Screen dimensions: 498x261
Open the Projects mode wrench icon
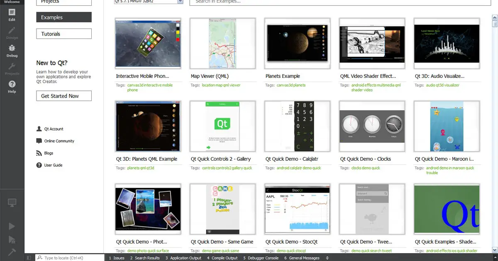tap(12, 66)
